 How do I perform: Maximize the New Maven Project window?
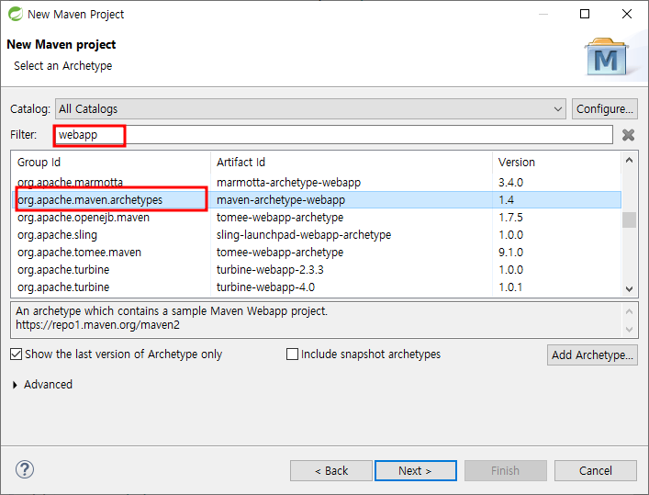coord(585,14)
